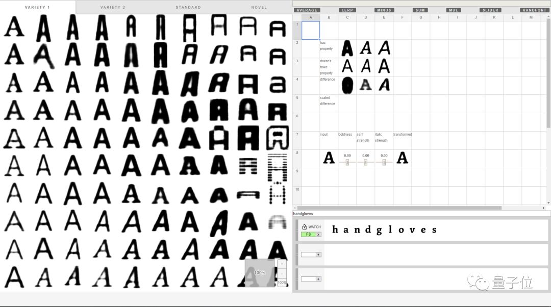Select spreadsheet cell A1
This screenshot has height=307, width=551.
tap(311, 31)
